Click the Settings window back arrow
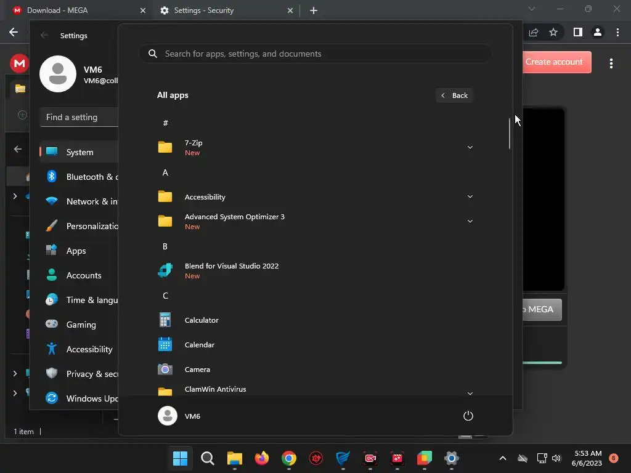 pyautogui.click(x=44, y=35)
